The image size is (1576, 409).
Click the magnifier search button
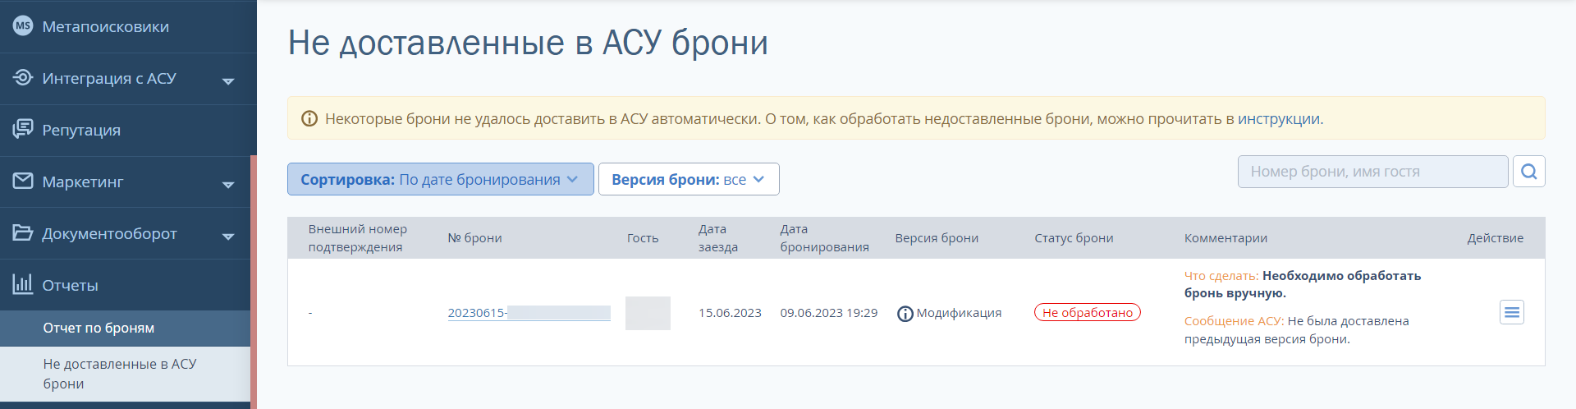coord(1528,172)
